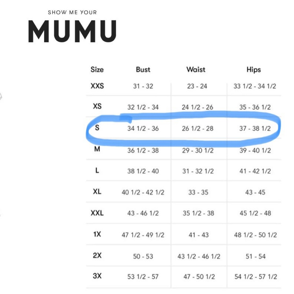Select the Hips column header
294x294 pixels.
(254, 70)
